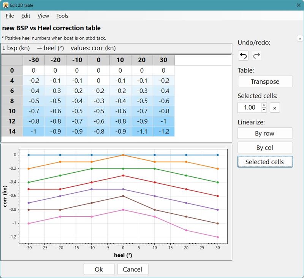The height and width of the screenshot is (278, 304).
Task: Click purple line point at heel 30
Action: tap(217, 210)
